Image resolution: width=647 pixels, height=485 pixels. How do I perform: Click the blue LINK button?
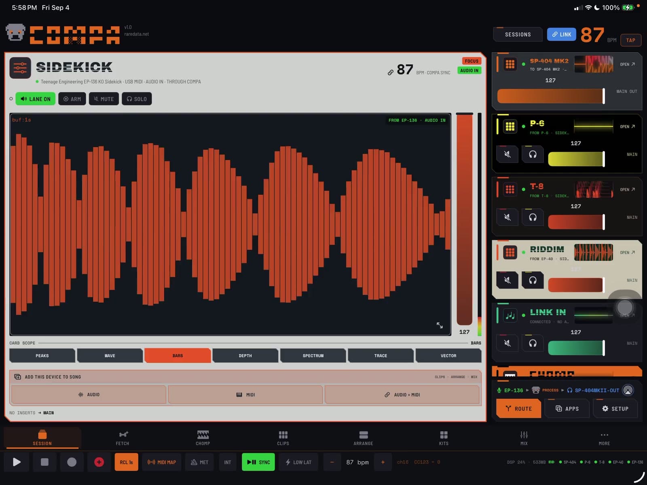click(x=562, y=34)
